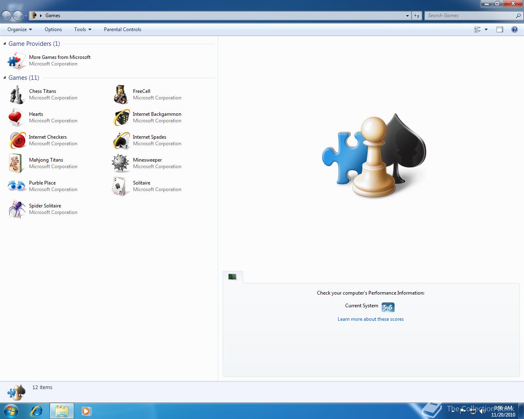The image size is (524, 419).
Task: Click the FreeCell title text
Action: coord(142,91)
